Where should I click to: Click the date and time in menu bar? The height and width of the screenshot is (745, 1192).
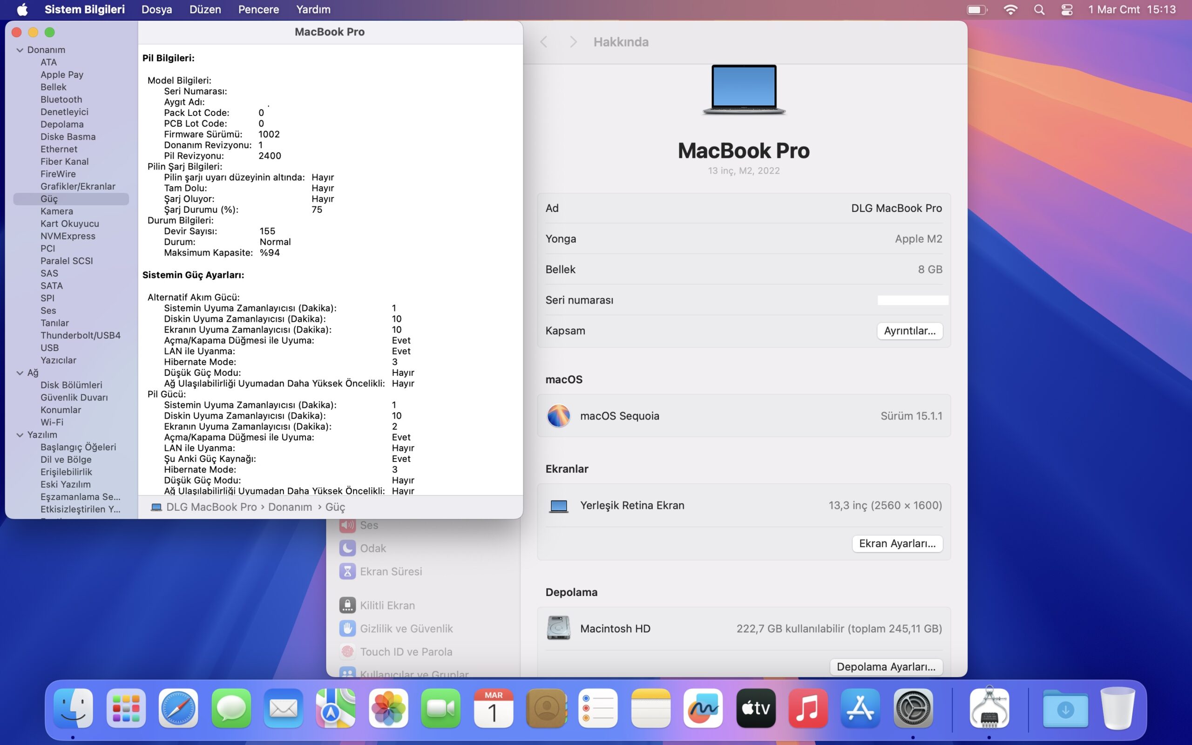(x=1132, y=9)
